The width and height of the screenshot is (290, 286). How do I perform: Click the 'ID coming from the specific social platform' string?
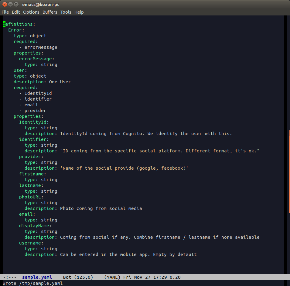click(x=160, y=151)
